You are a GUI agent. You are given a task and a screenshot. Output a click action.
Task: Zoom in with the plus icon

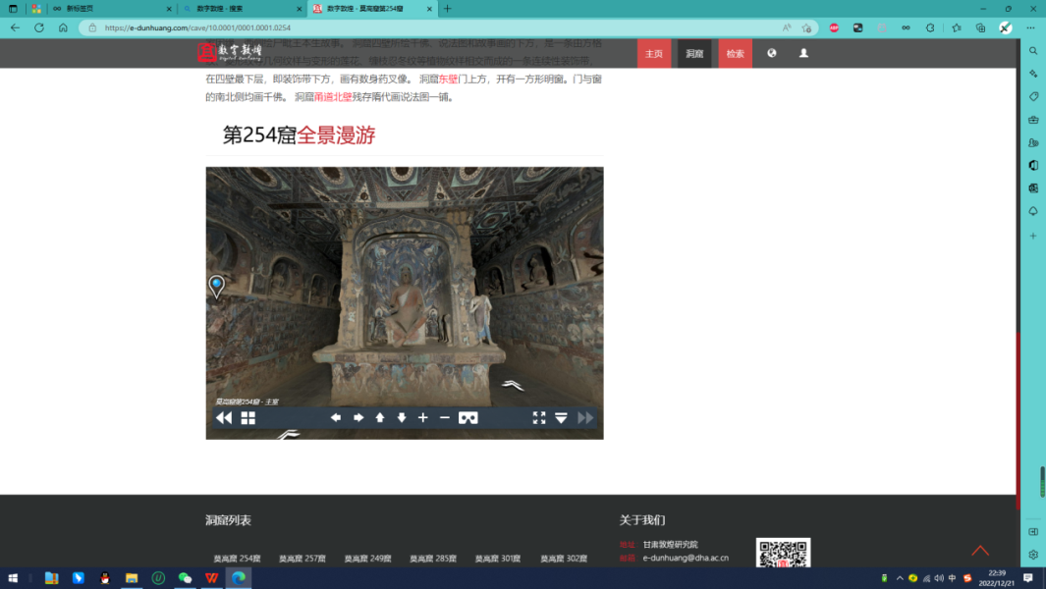tap(423, 418)
